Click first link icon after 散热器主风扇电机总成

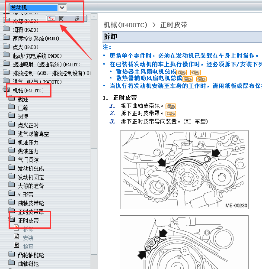182,72
